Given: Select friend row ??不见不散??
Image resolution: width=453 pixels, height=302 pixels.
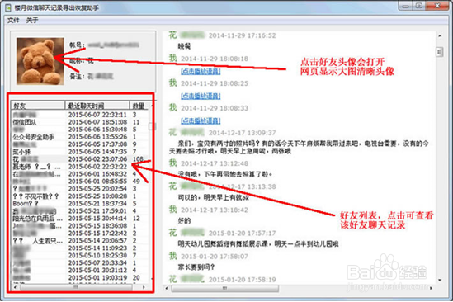Looking at the screenshot, I should click(80, 196).
